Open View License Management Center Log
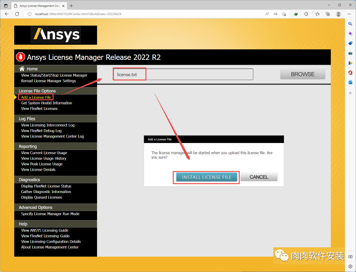This screenshot has height=272, width=356. coord(52,136)
